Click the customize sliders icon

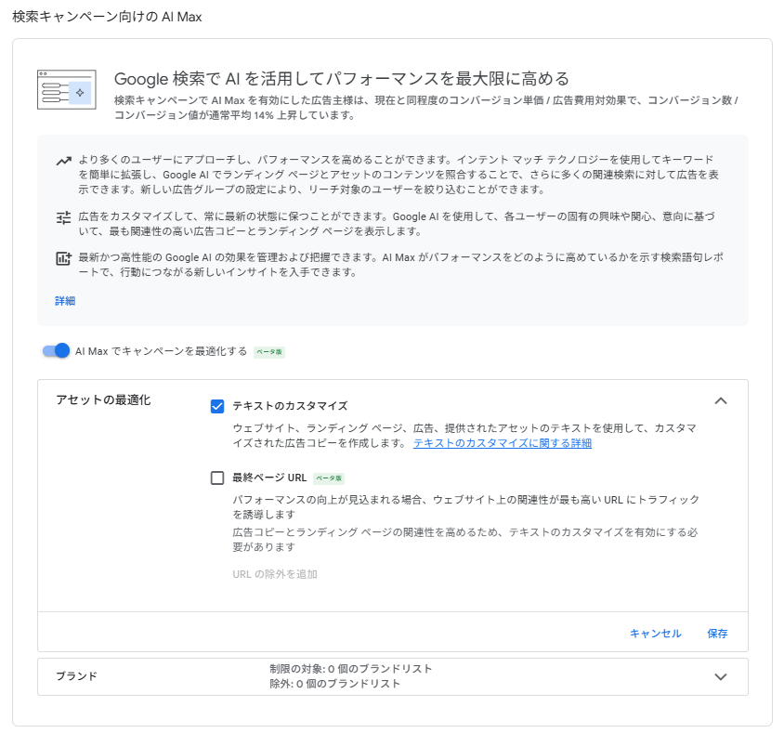point(63,218)
